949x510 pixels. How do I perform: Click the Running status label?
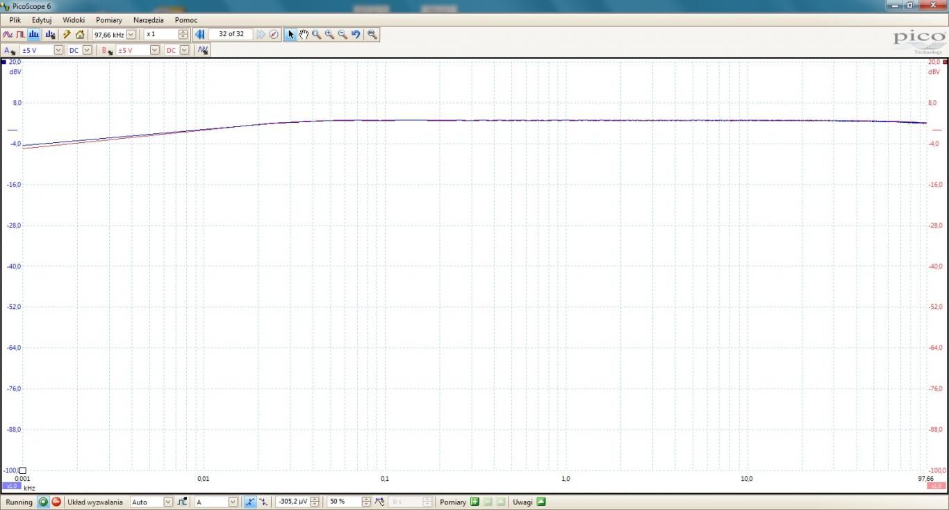coord(19,502)
